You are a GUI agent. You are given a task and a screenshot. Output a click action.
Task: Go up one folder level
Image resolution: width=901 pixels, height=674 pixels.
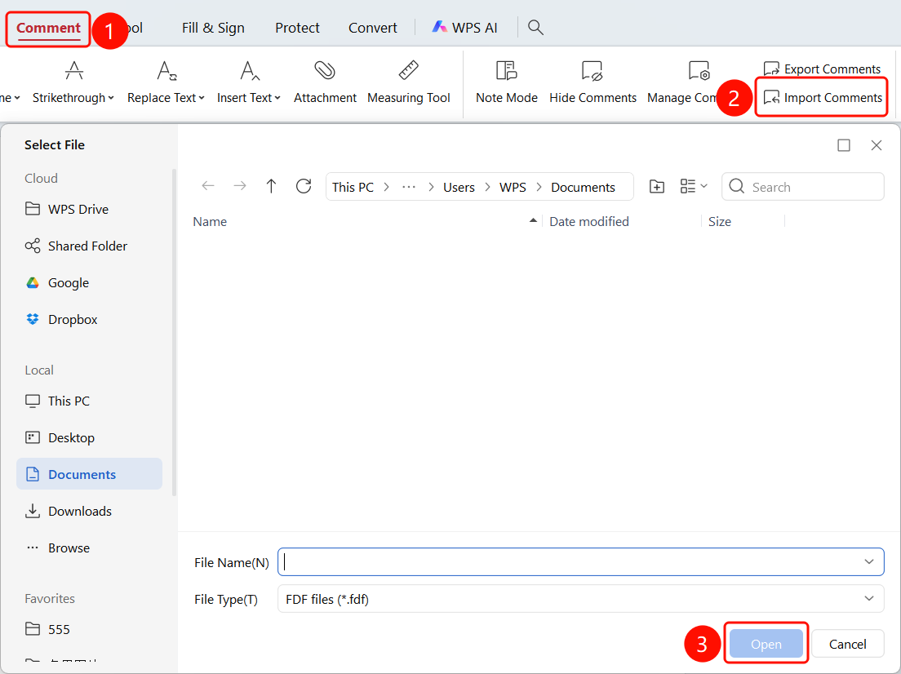pyautogui.click(x=271, y=185)
